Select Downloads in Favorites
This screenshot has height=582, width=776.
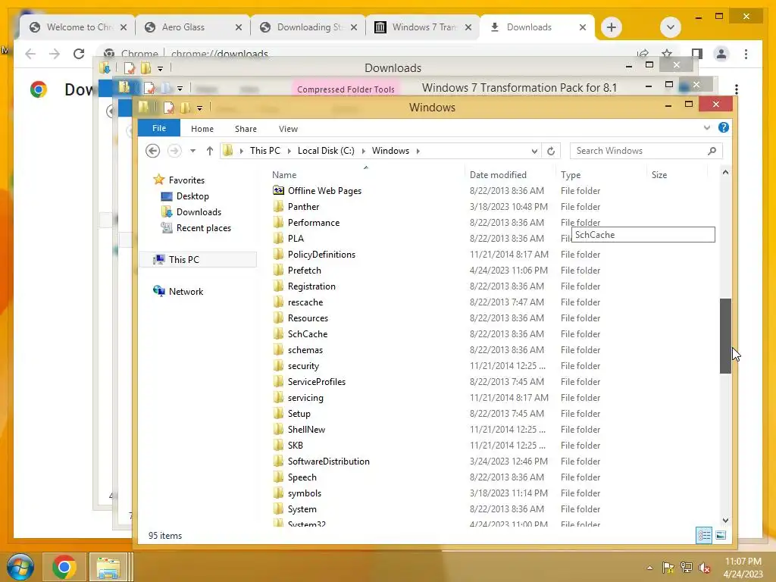pyautogui.click(x=199, y=212)
